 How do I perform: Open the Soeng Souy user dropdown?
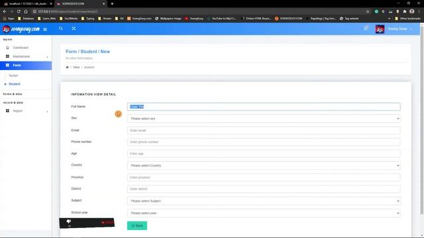click(400, 29)
